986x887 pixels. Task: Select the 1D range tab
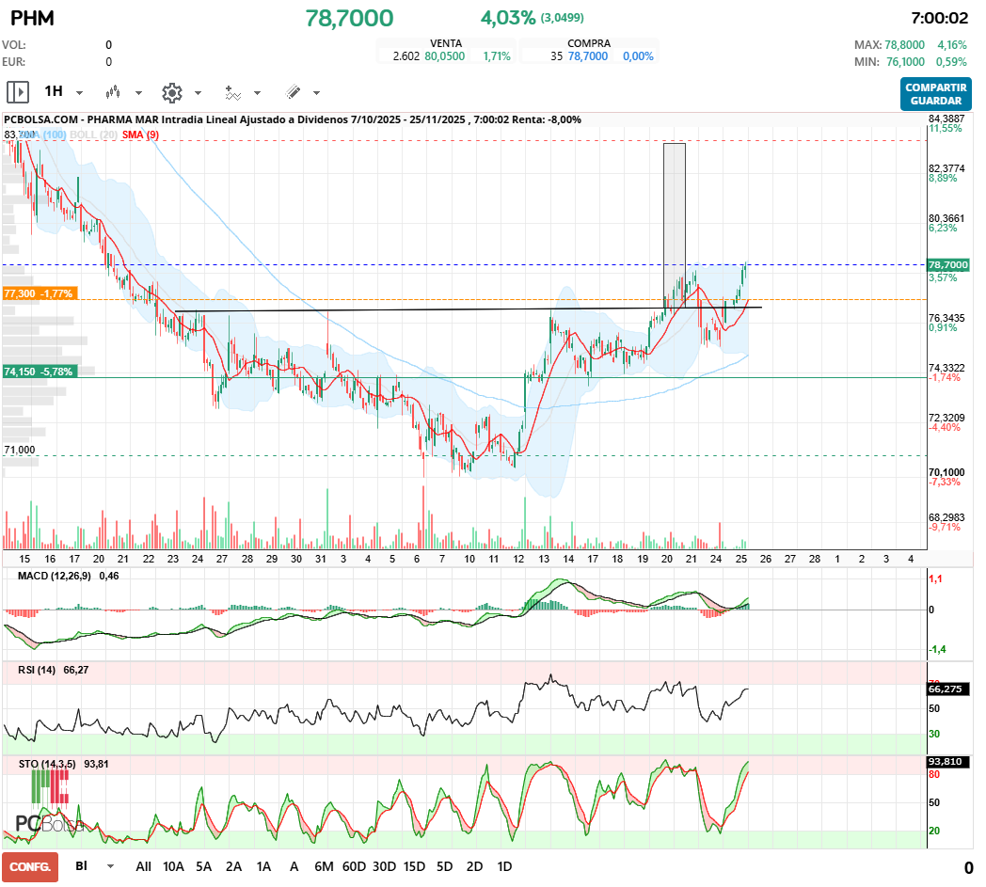(504, 866)
